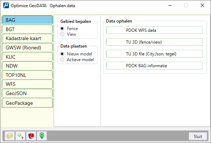Image resolution: width=211 pixels, height=143 pixels.
Task: Minimize the Optimize GeoDATA window
Action: 170,5
